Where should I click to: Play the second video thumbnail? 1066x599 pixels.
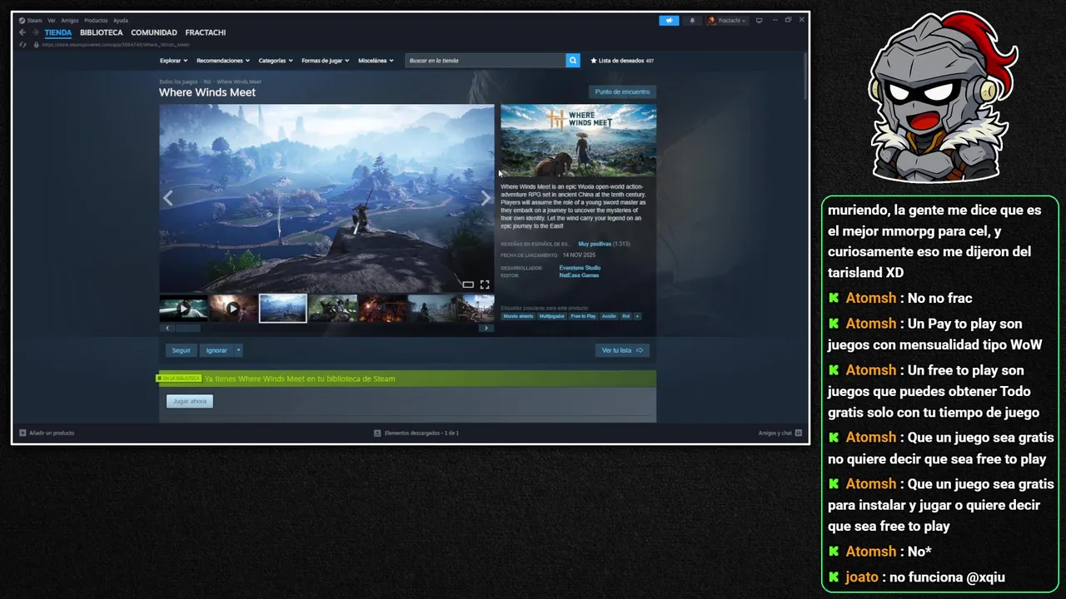click(x=233, y=308)
